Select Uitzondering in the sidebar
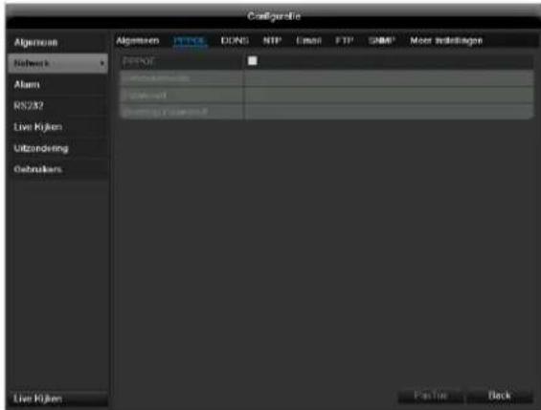The height and width of the screenshot is (410, 541). pos(57,148)
